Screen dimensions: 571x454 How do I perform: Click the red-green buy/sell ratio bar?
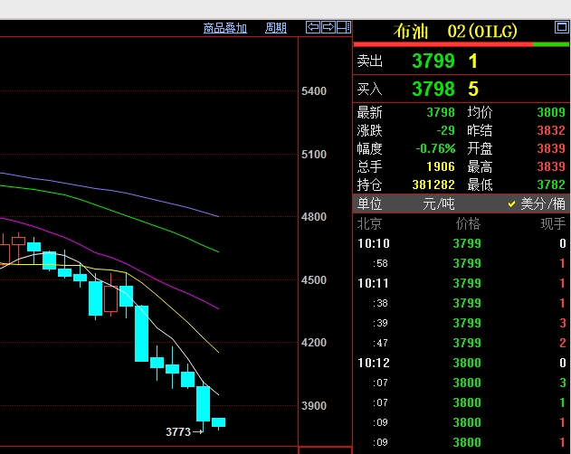(x=461, y=44)
